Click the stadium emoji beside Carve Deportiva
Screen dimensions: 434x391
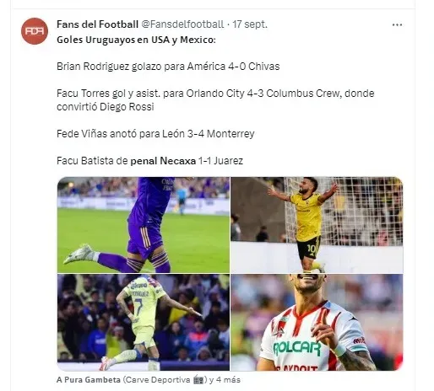click(199, 380)
